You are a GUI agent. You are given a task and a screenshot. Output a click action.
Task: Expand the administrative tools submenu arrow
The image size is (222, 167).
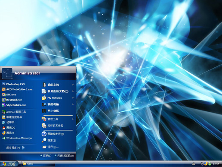point(73,119)
